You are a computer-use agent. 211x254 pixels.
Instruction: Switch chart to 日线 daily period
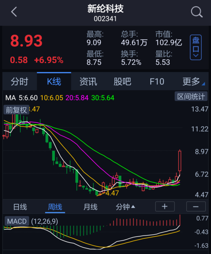pyautogui.click(x=20, y=207)
